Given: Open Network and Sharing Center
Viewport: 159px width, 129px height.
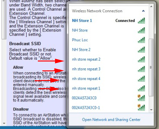Looking at the screenshot, I should point(111,120).
